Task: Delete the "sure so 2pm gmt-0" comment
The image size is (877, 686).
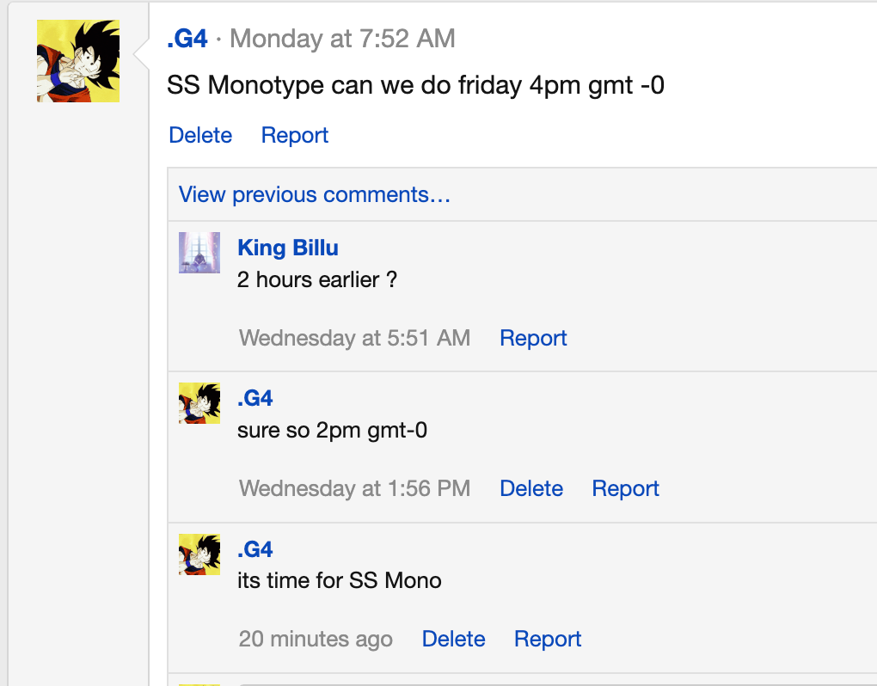Action: tap(531, 488)
